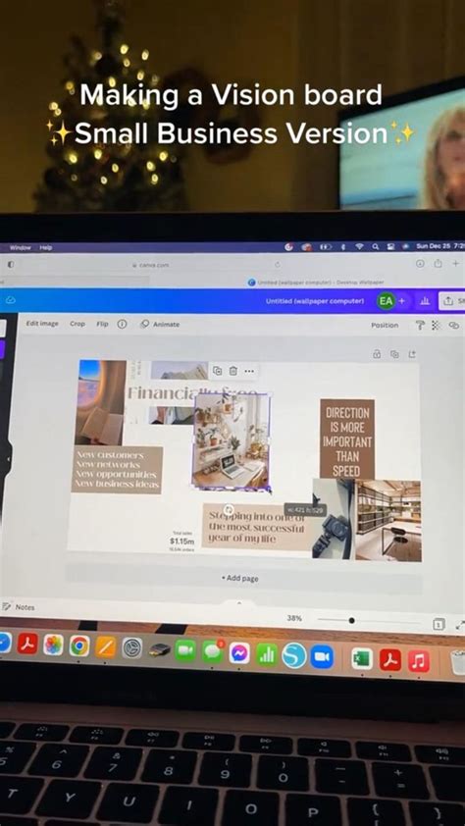
Task: Click the Edit image button
Action: (x=42, y=324)
